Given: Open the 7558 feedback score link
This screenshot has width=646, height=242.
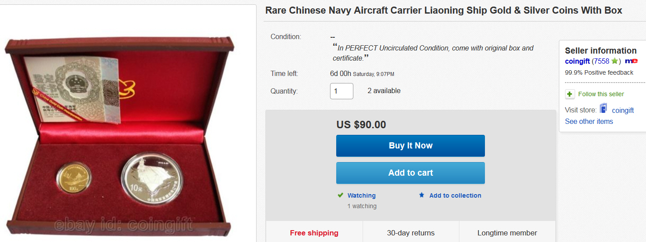Looking at the screenshot, I should coord(602,61).
